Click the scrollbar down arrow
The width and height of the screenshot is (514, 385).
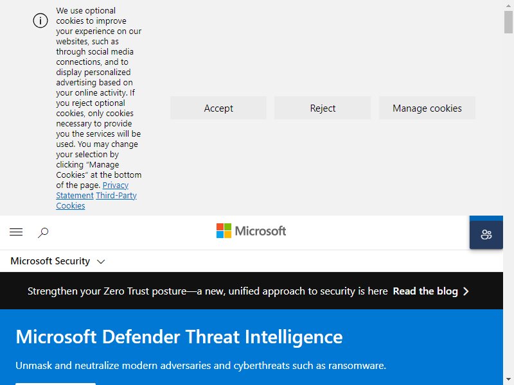tap(508, 380)
